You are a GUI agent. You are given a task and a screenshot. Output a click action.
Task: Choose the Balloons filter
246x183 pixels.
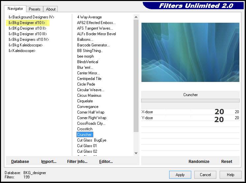85,39
